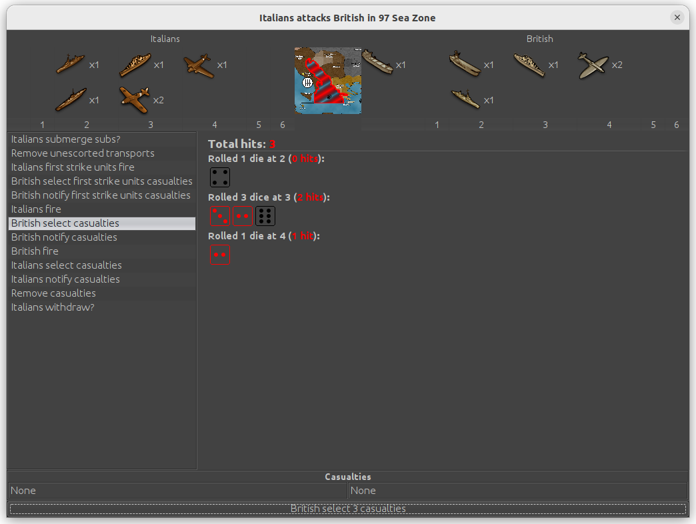The height and width of the screenshot is (524, 696).
Task: Select the 'British select casualties' step
Action: coord(65,223)
